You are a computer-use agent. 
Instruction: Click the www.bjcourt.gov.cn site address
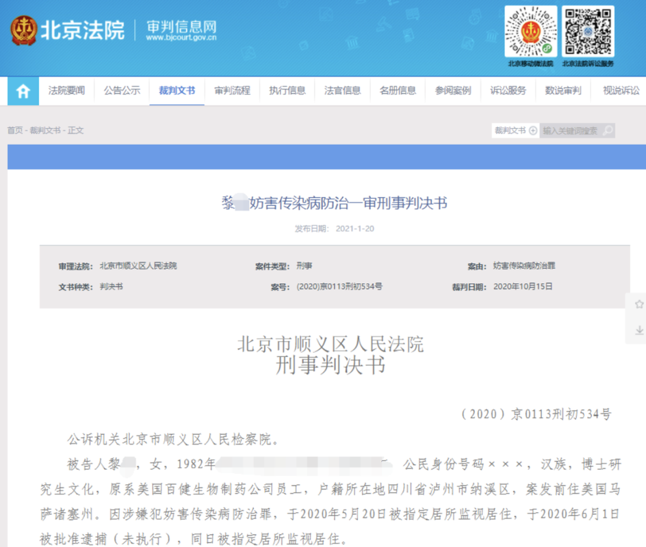pos(181,38)
